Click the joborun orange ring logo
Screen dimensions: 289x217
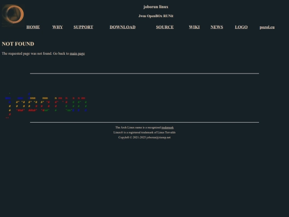click(13, 16)
